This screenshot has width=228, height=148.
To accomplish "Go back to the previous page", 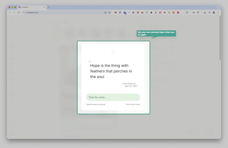I will tap(10, 13).
